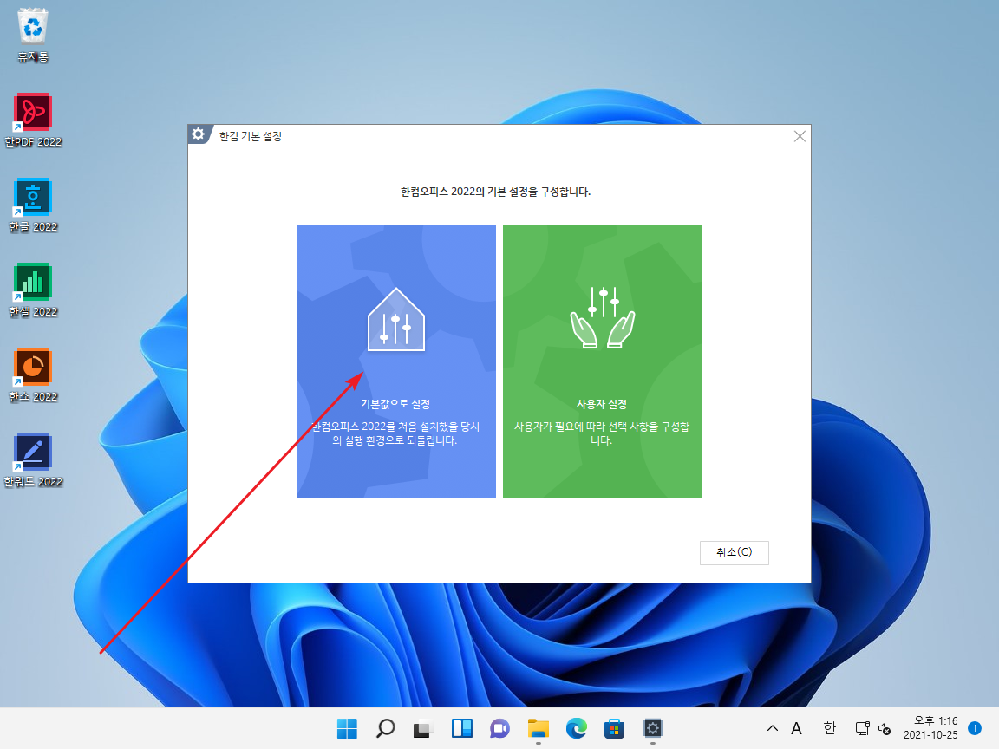Open File Explorer from the taskbar

pos(539,728)
